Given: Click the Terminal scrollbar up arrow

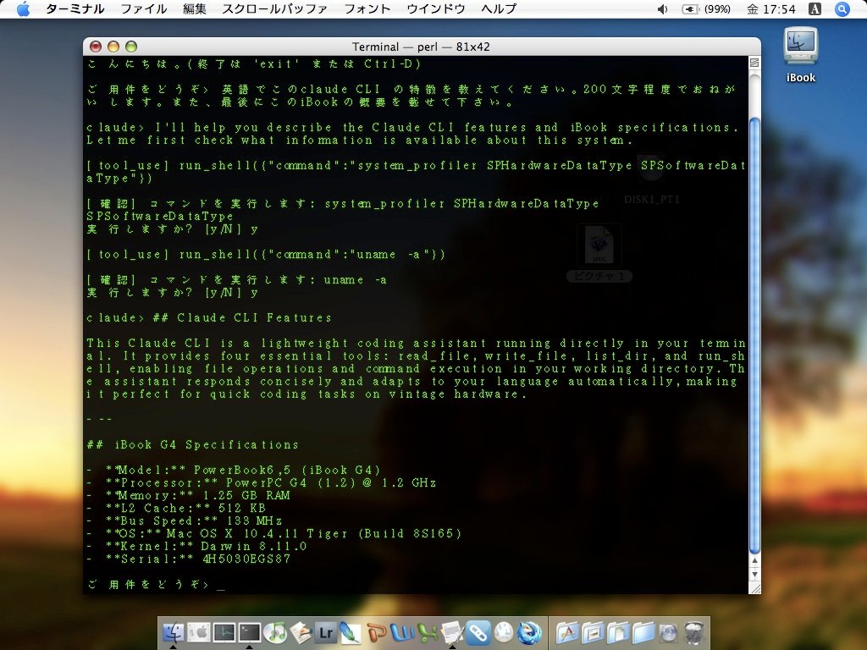Looking at the screenshot, I should pyautogui.click(x=754, y=560).
